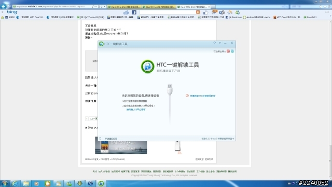Toggle the checkbox at bottom-left of HTC tool
The height and width of the screenshot is (187, 332).
[x=100, y=139]
